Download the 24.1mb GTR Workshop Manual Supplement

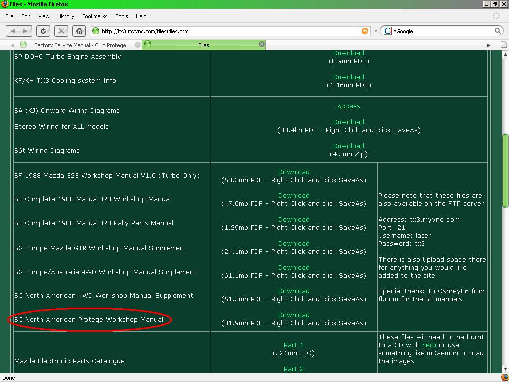pyautogui.click(x=294, y=244)
